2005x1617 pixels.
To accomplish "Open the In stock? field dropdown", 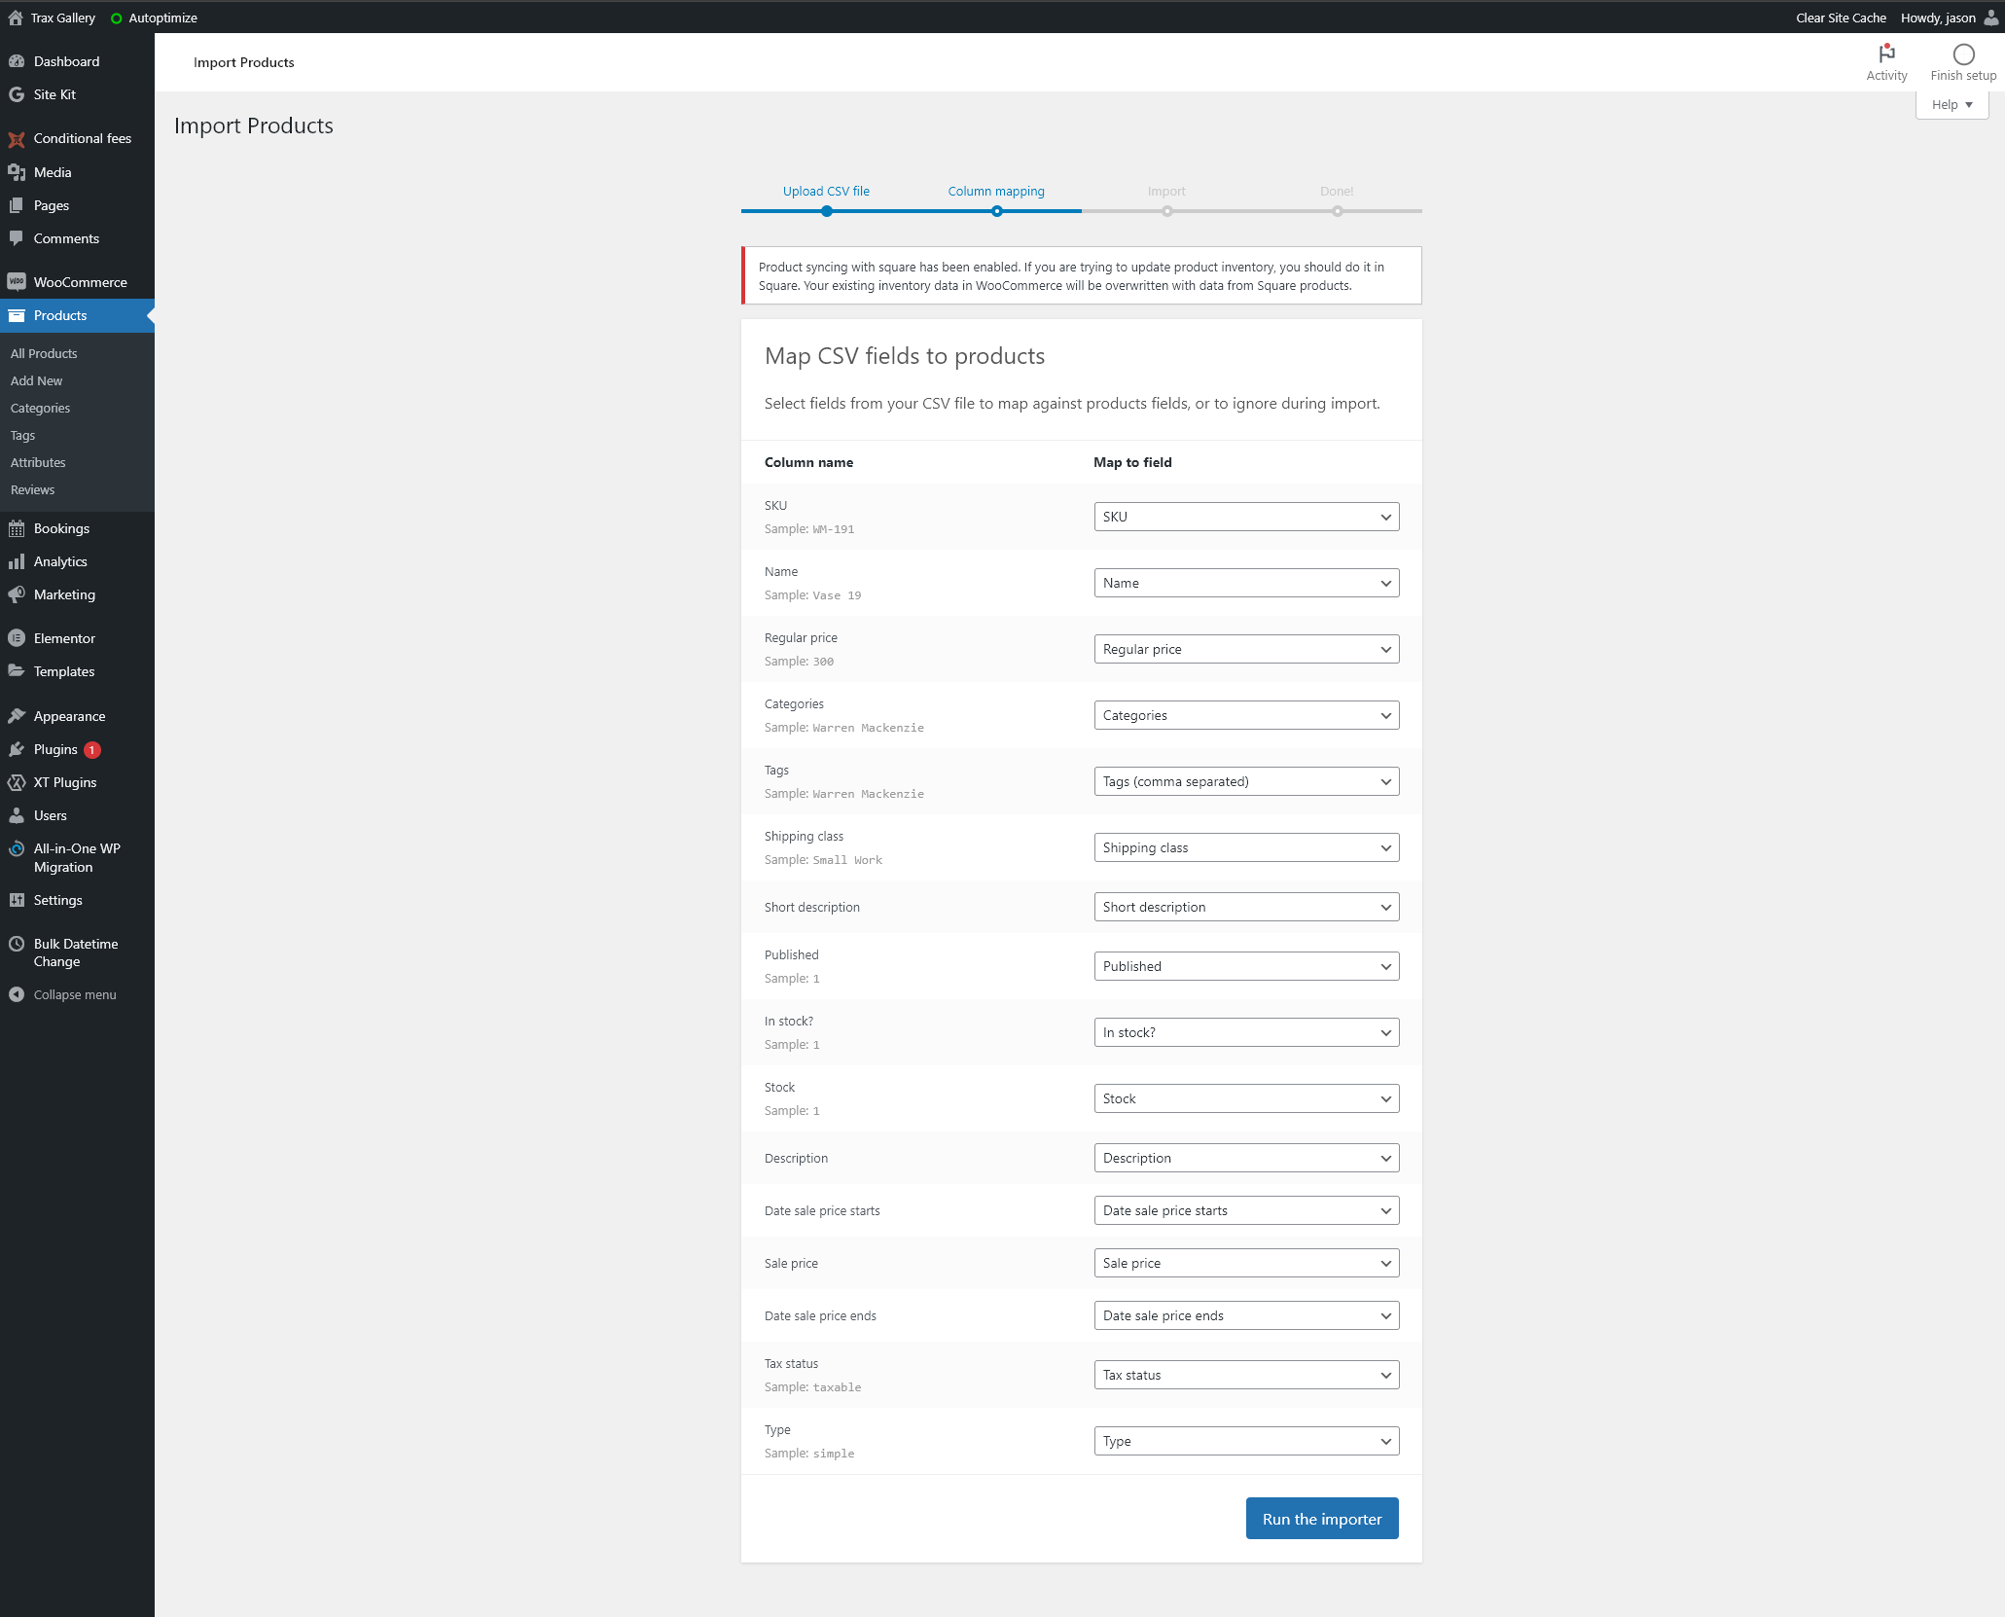I will click(x=1246, y=1032).
